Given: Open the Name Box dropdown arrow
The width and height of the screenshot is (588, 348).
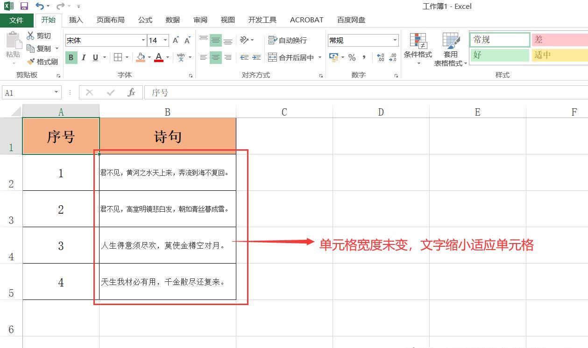Looking at the screenshot, I should tap(57, 92).
